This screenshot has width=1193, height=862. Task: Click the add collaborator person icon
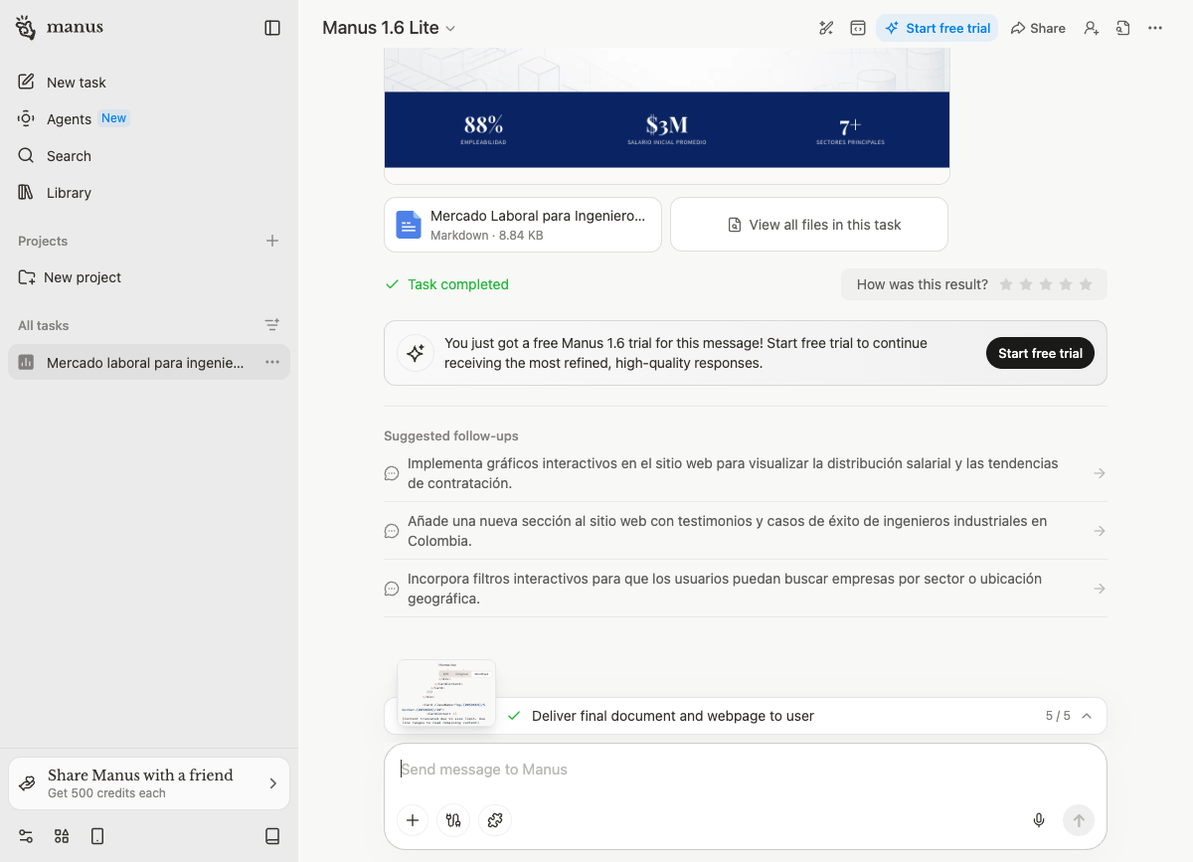[1092, 28]
